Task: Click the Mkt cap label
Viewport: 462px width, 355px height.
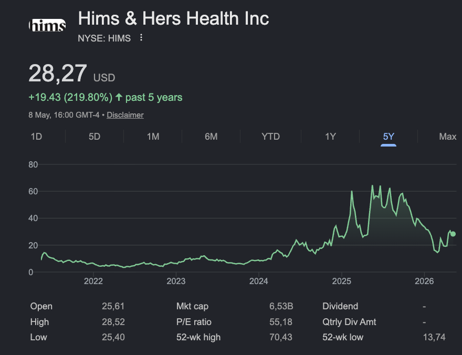Action: [192, 306]
